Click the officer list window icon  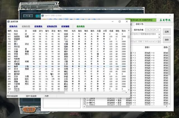(x=9, y=21)
